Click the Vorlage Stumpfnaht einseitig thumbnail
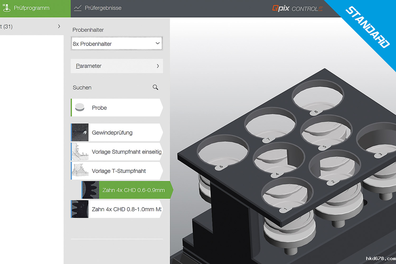This screenshot has width=396, height=264. 80,152
